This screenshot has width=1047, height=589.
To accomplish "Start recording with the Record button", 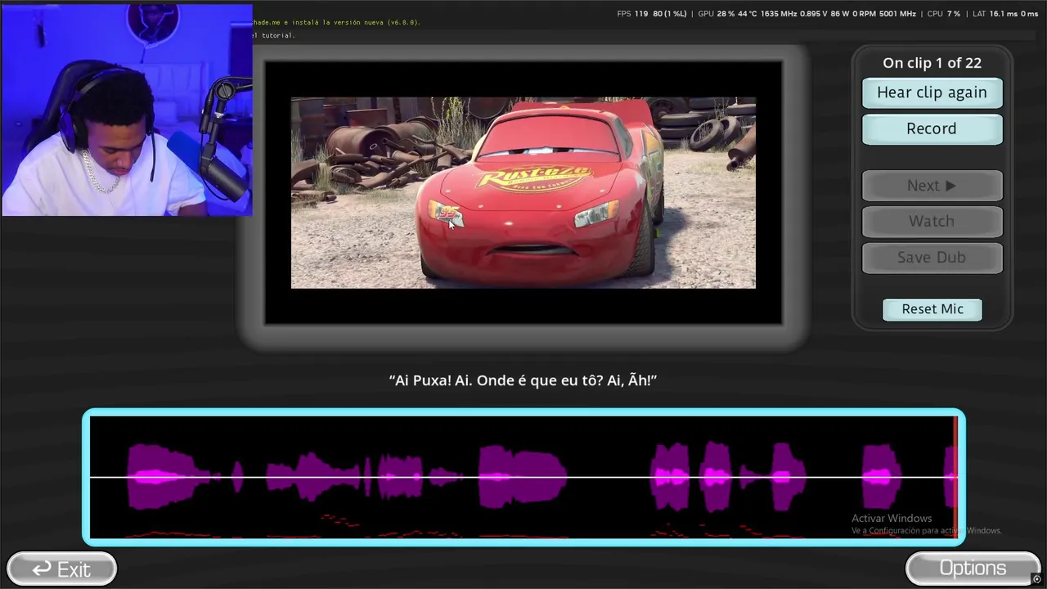I will (932, 128).
